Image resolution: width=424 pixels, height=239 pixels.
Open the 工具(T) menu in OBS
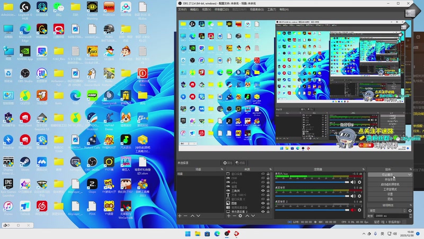(x=272, y=10)
